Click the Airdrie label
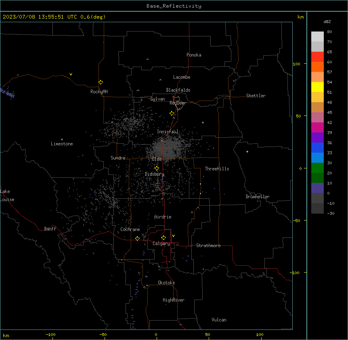348x340 pixels. pos(163,217)
